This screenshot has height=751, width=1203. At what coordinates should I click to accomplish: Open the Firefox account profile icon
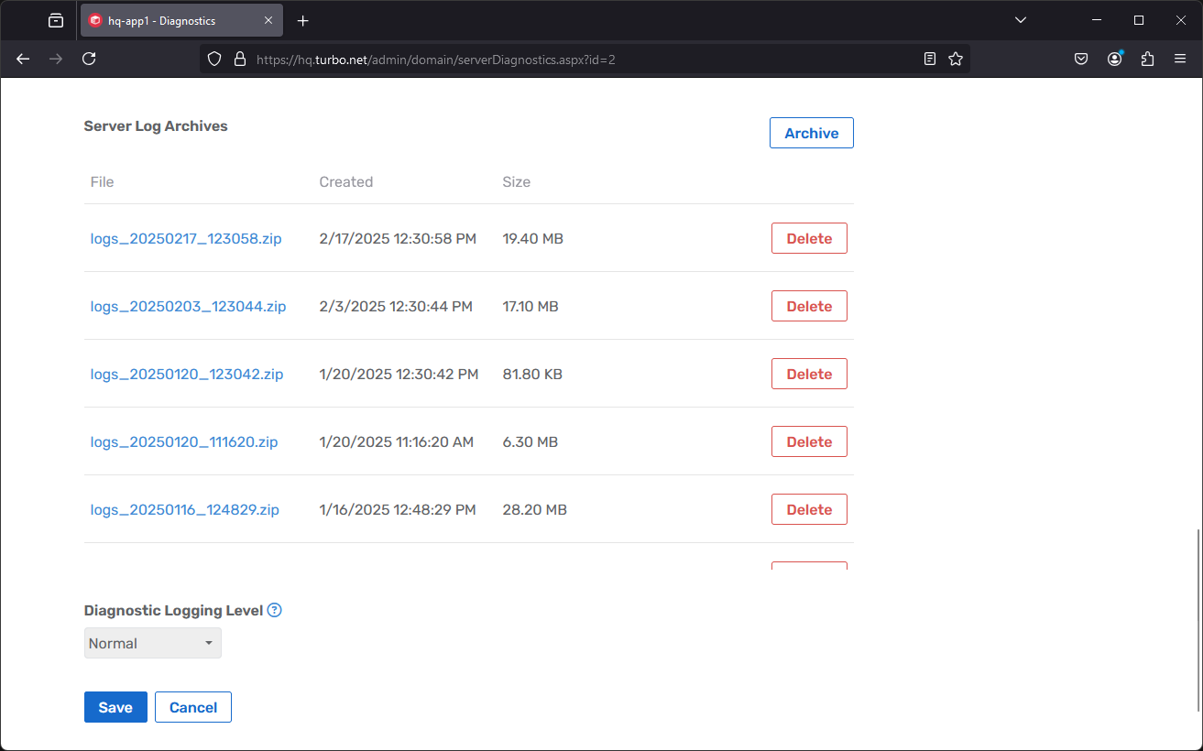point(1114,59)
